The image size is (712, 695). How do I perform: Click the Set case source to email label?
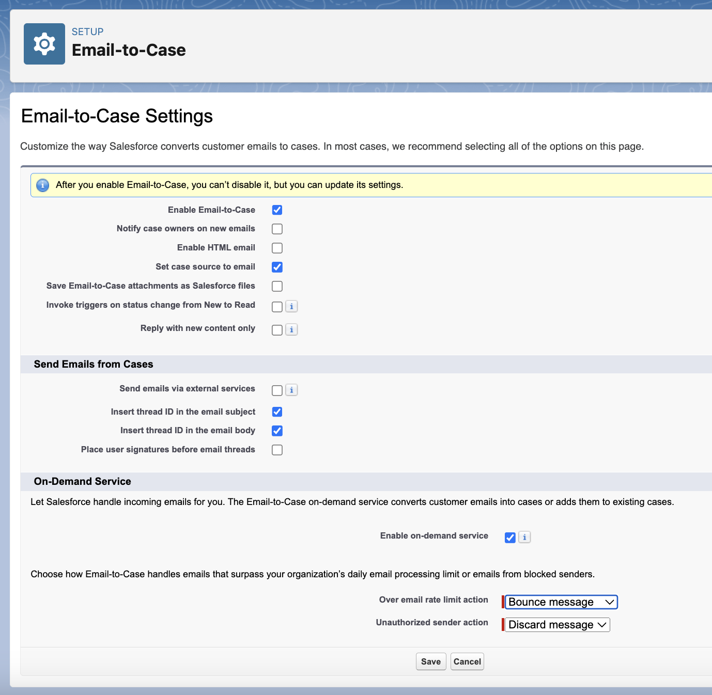[205, 266]
